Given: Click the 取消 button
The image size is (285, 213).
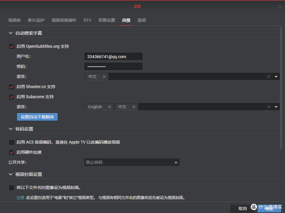Looking at the screenshot, I should [243, 209].
